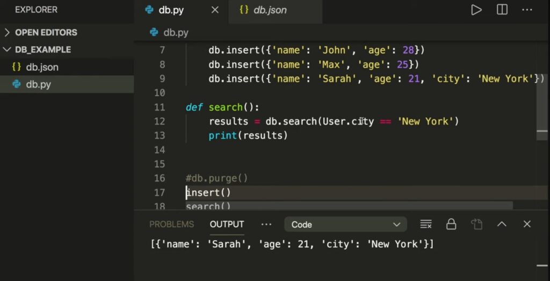Screen dimensions: 550x281
Task: Maximize the panel with chevron up
Action: coord(502,224)
